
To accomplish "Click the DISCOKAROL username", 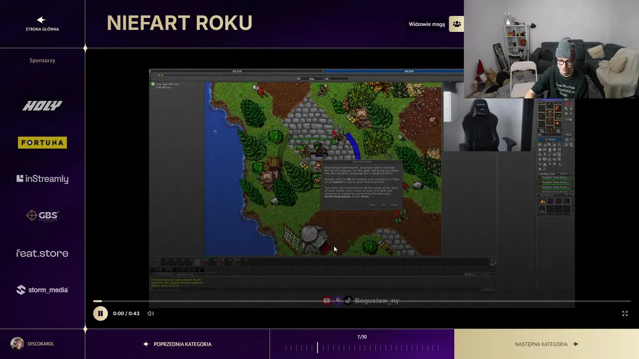I will pyautogui.click(x=41, y=344).
